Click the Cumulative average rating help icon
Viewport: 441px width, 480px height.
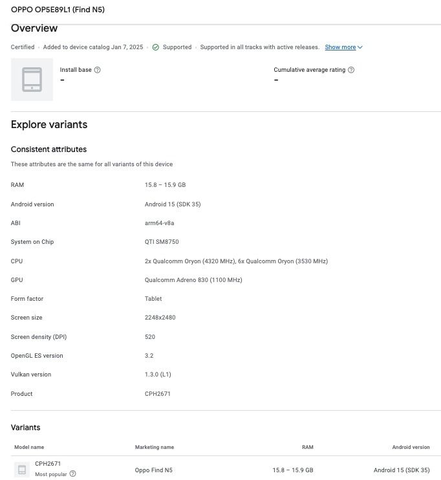click(x=351, y=70)
